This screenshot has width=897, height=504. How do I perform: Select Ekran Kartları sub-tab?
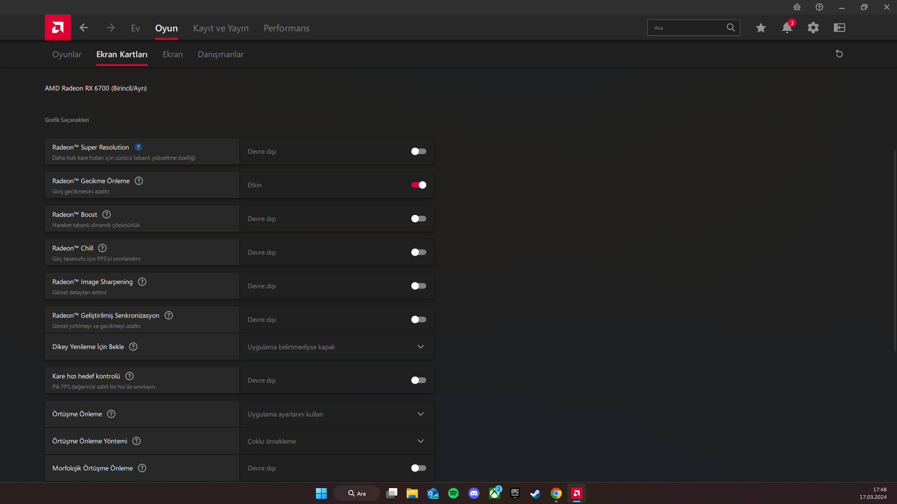122,54
